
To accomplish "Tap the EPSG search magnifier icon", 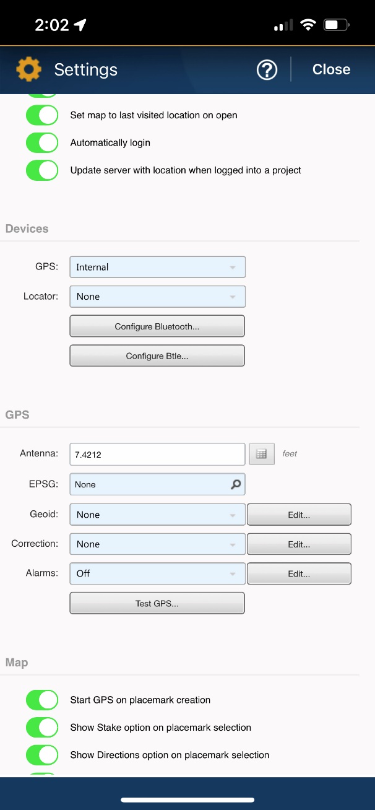I will pyautogui.click(x=236, y=484).
